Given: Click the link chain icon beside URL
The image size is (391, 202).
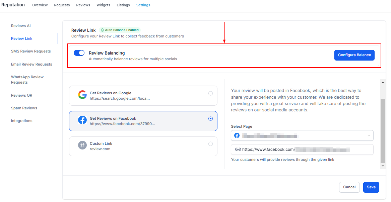Looking at the screenshot, I should (238, 149).
